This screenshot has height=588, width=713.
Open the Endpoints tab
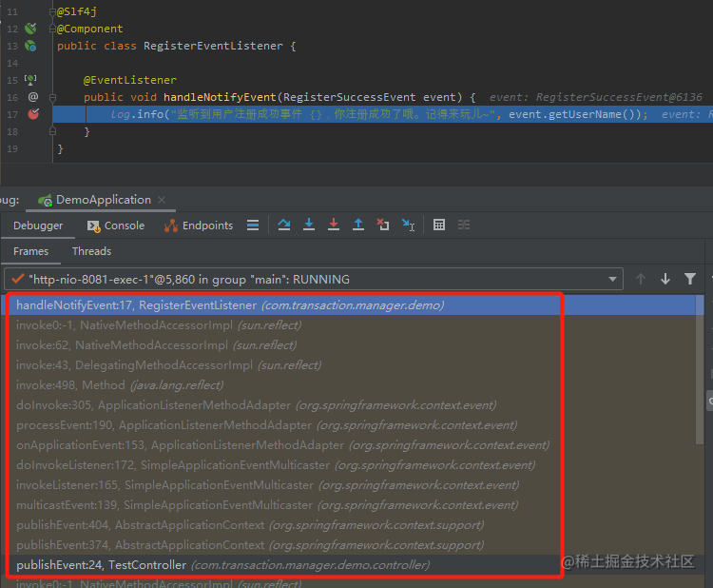pos(199,225)
